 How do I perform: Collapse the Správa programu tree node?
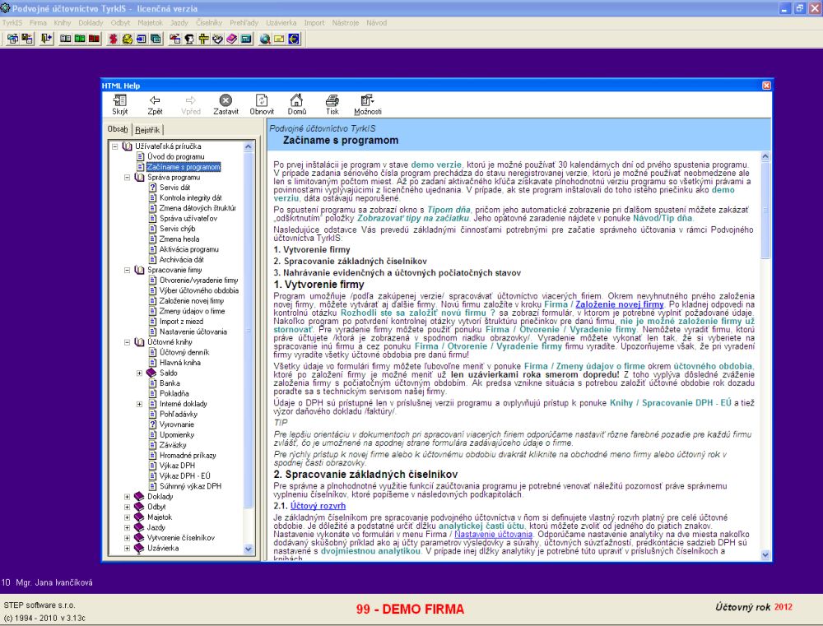click(127, 178)
